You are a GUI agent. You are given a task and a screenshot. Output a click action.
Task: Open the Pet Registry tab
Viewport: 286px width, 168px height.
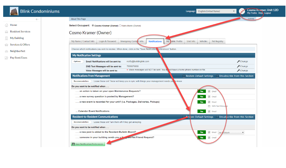pos(217,41)
